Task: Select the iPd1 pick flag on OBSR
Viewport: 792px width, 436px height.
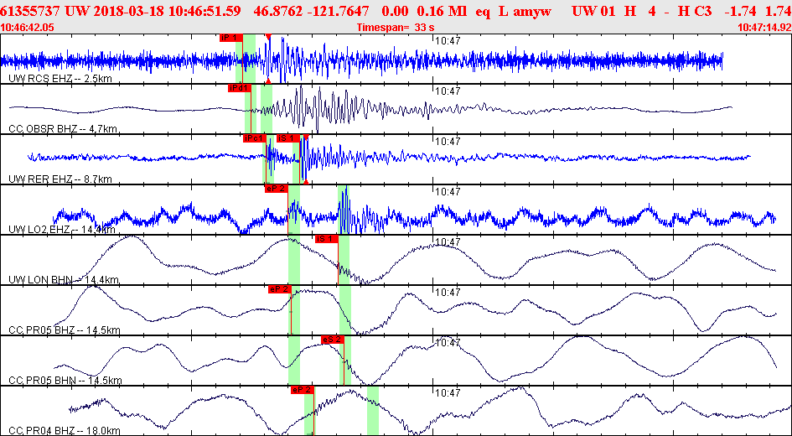Action: click(240, 88)
